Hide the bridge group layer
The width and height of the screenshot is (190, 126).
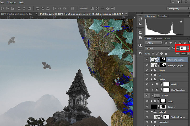(x=147, y=70)
